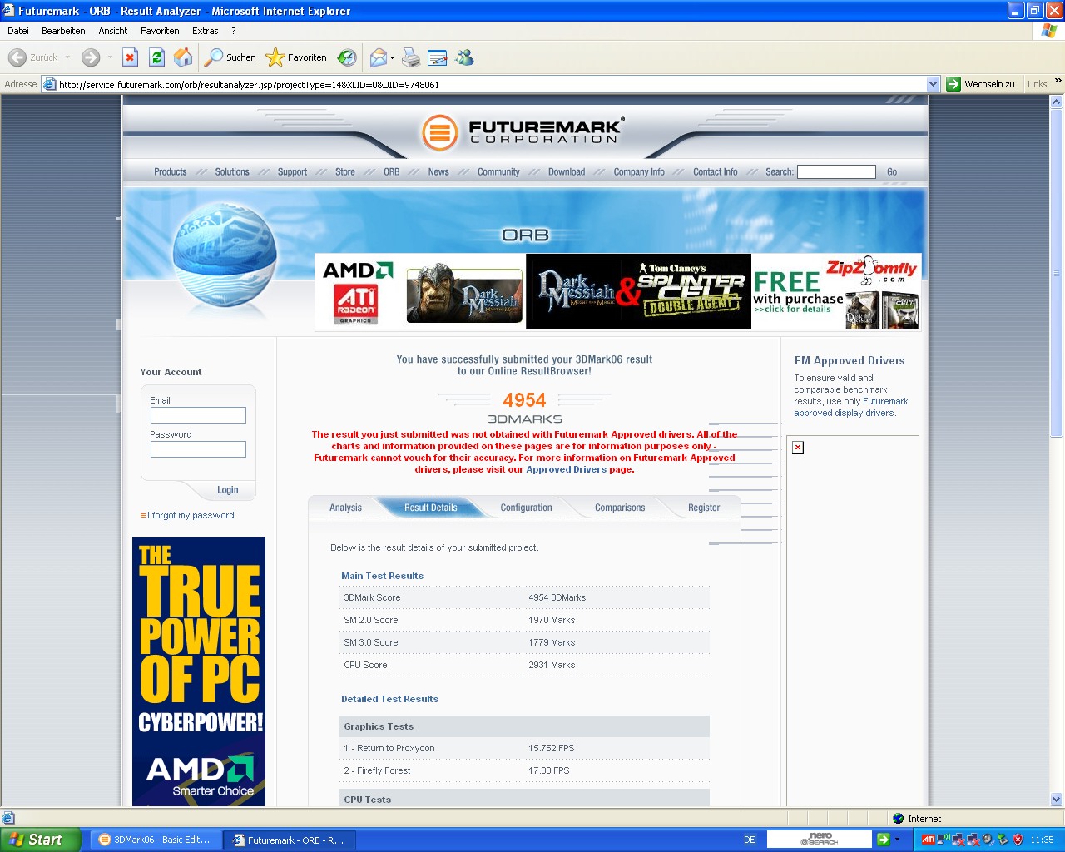Open the Windows Start button

pos(40,840)
